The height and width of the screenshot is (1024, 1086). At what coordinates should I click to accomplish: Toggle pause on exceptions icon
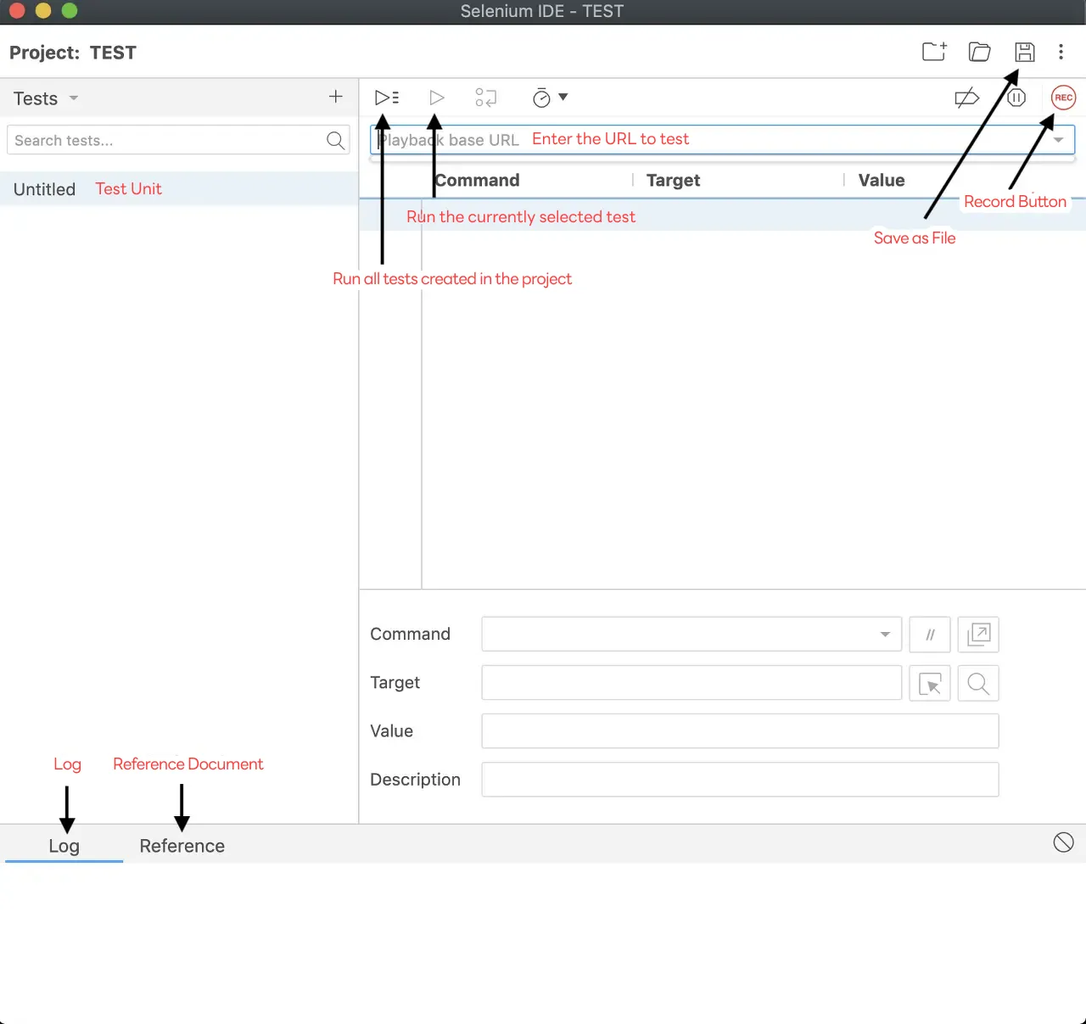pyautogui.click(x=1016, y=98)
